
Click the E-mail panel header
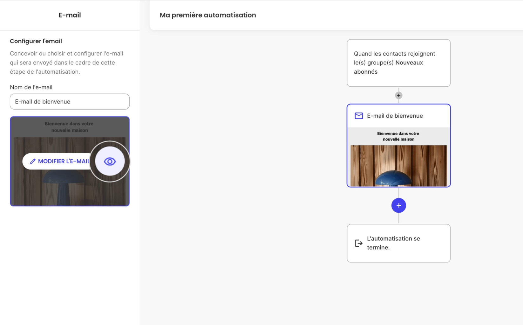[70, 15]
